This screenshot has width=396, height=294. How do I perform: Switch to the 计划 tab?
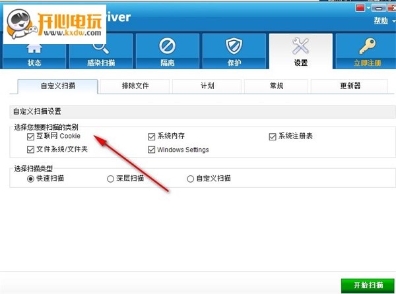coord(207,86)
